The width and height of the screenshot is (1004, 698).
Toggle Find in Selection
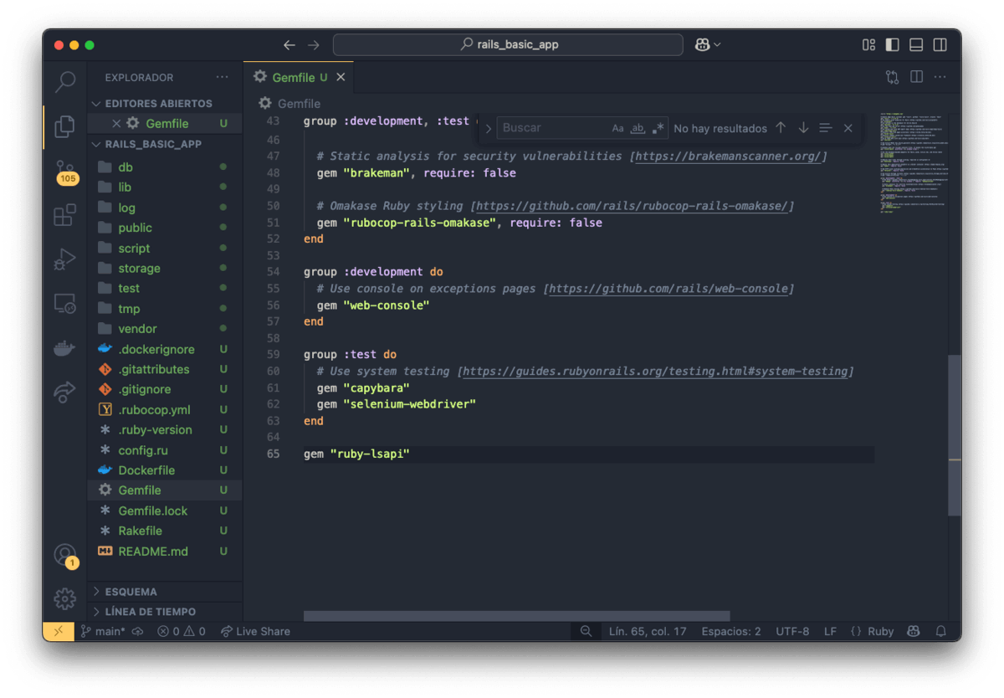pyautogui.click(x=826, y=128)
